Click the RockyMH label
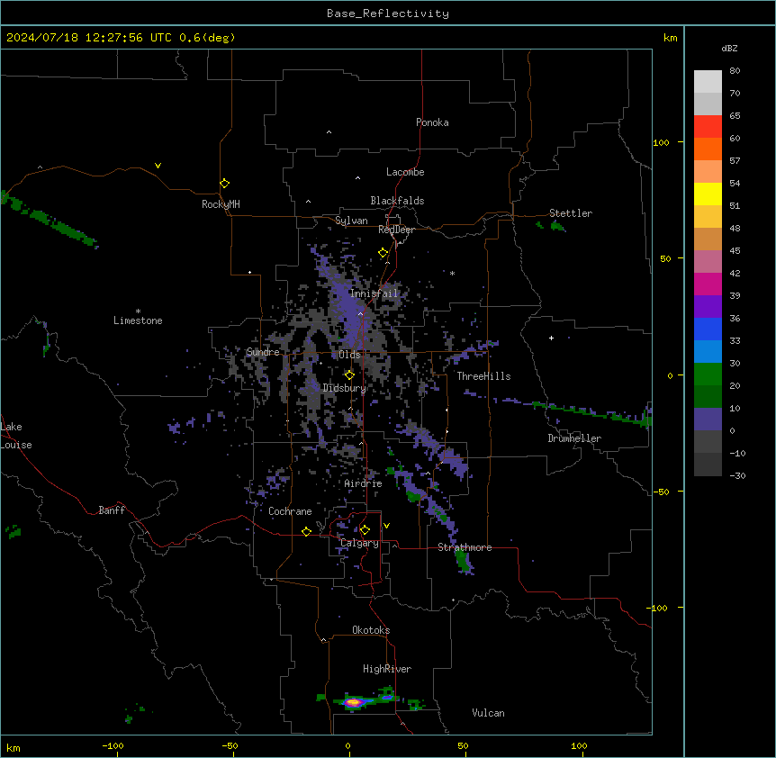 [x=221, y=204]
